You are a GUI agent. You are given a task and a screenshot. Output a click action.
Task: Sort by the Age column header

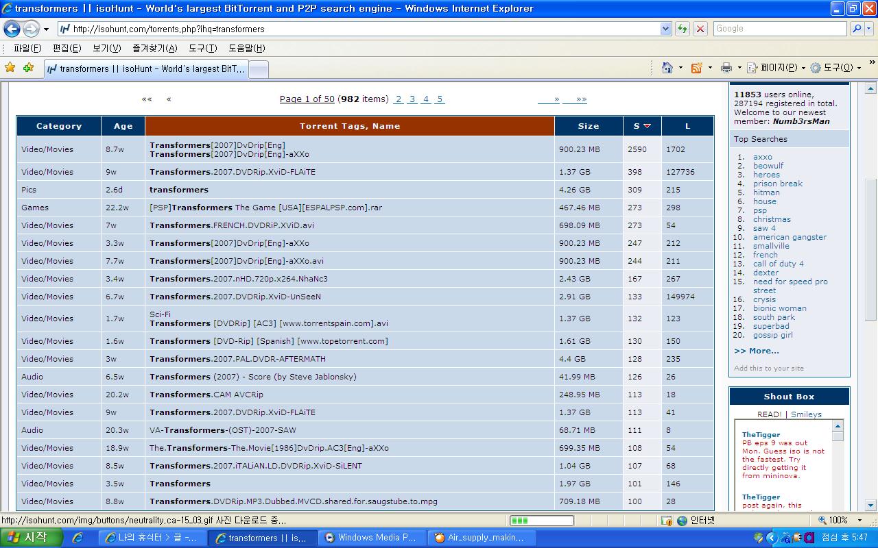click(123, 126)
